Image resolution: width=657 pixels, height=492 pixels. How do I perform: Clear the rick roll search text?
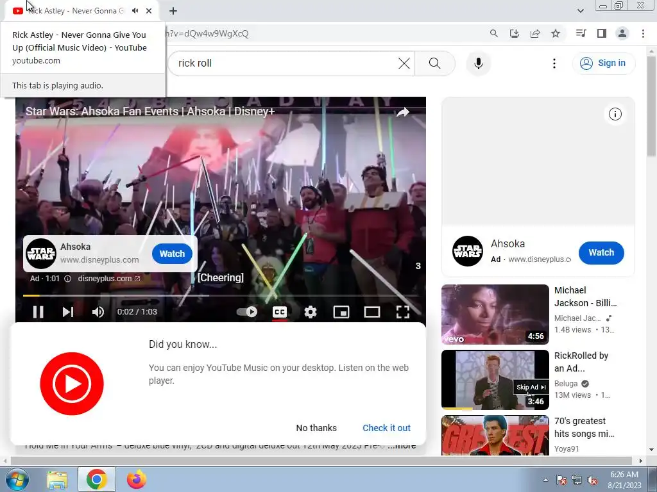pos(404,63)
